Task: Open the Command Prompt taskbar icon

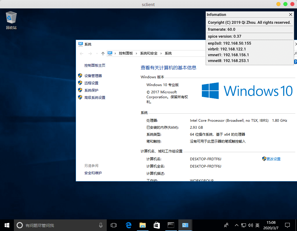Action: 171,225
